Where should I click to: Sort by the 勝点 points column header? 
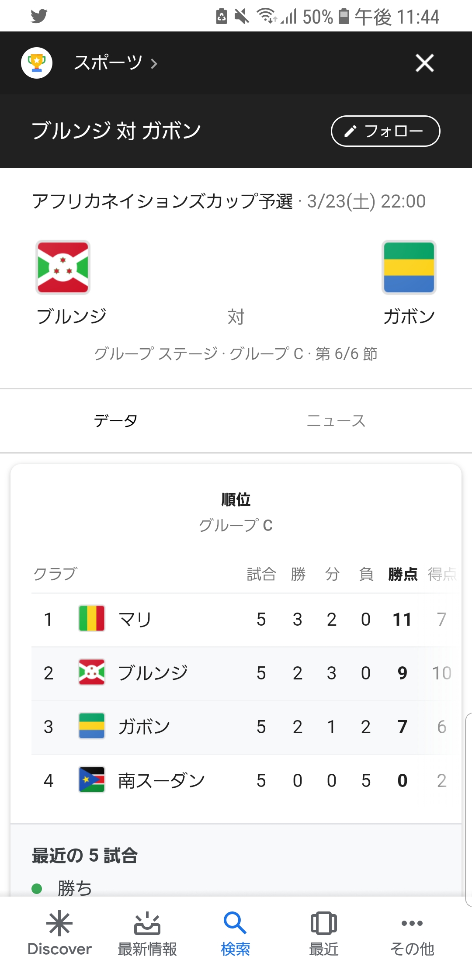[403, 574]
